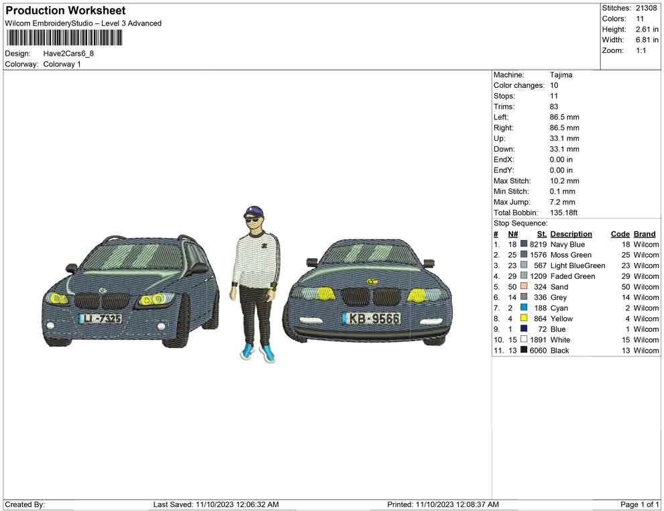
Task: Click the Description column header
Action: pos(571,233)
